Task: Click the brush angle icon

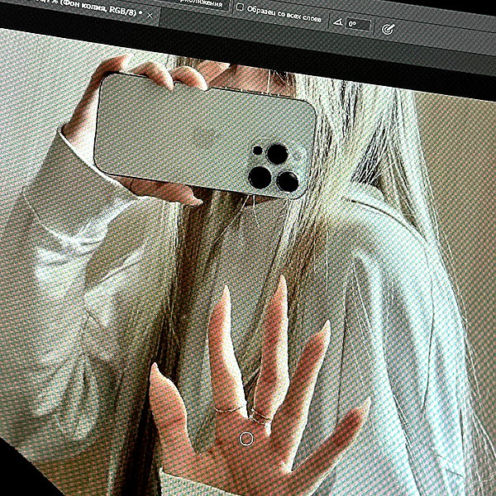Action: click(x=338, y=21)
